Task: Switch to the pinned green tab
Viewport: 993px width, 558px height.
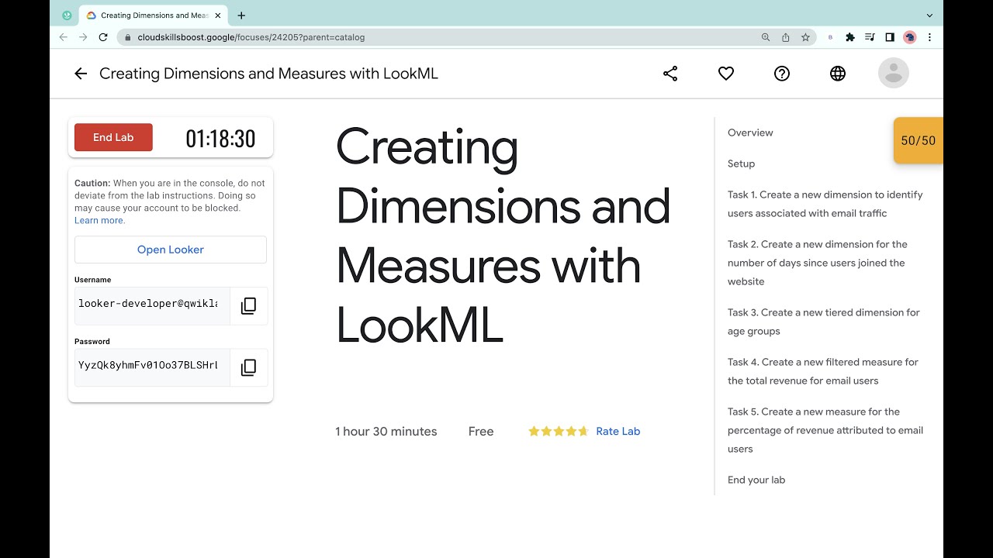Action: (x=67, y=15)
